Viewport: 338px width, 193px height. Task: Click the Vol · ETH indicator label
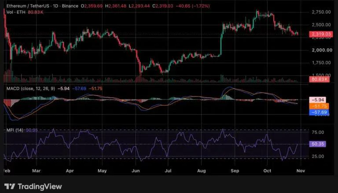point(16,12)
